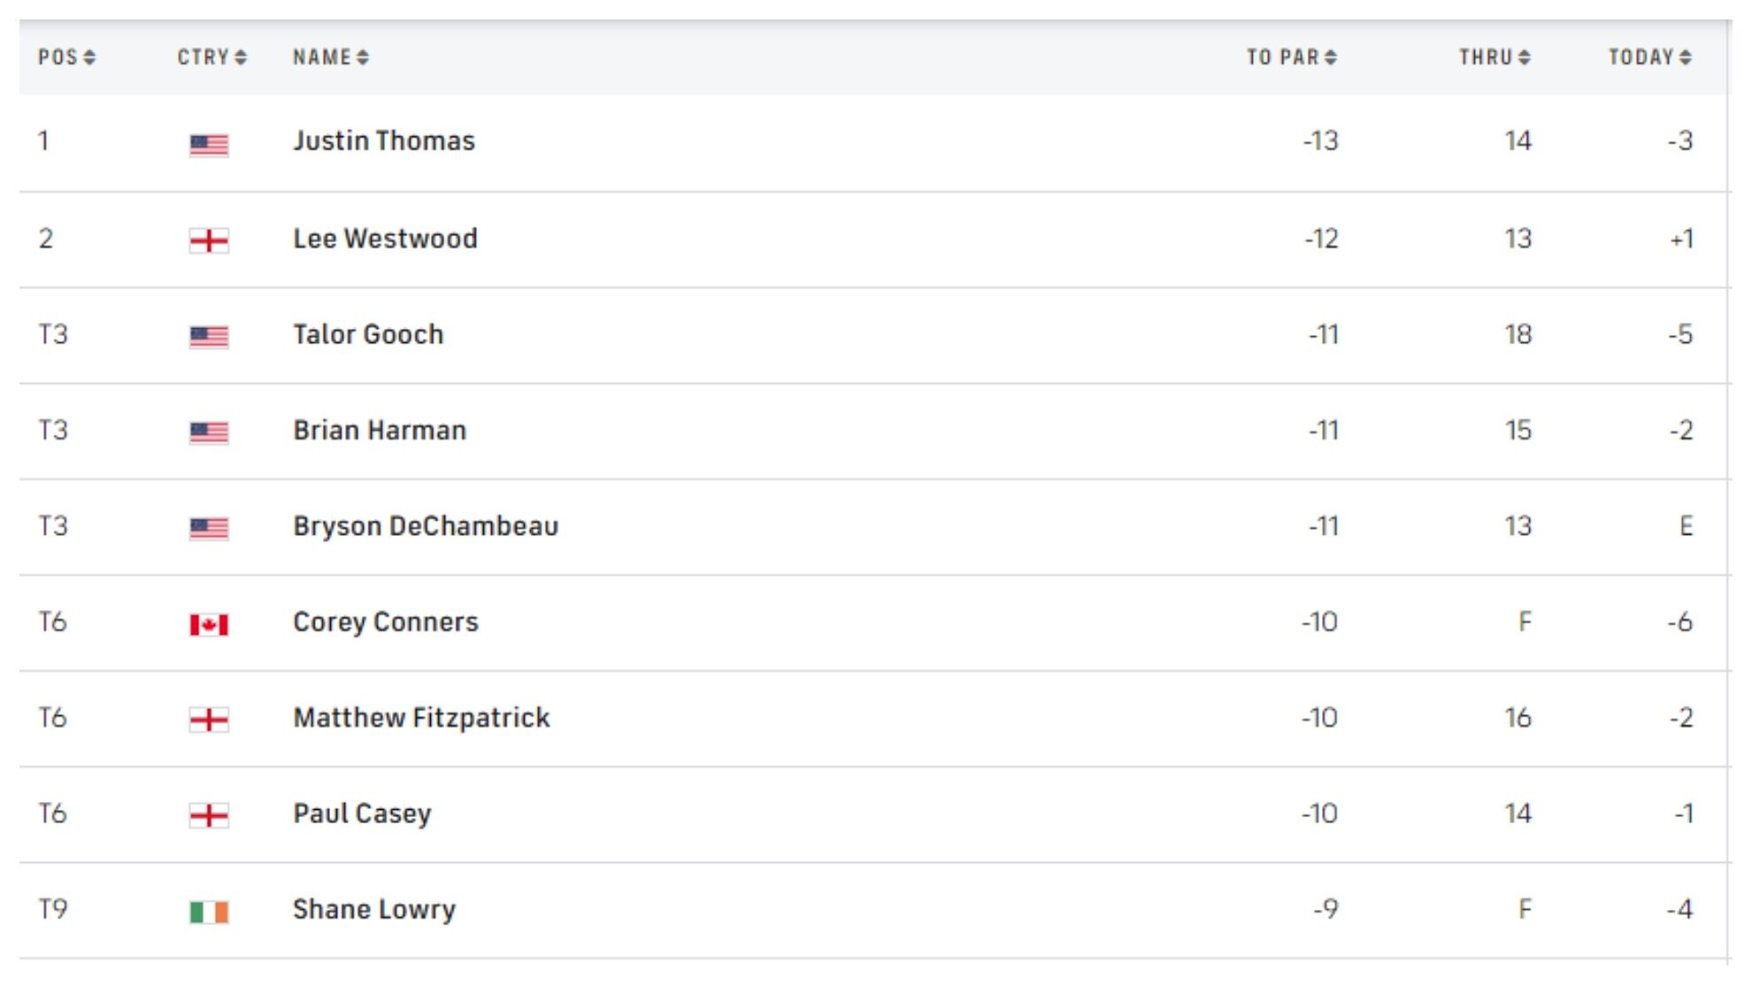Click the England flag beside Paul Casey
This screenshot has width=1752, height=985.
tap(209, 815)
